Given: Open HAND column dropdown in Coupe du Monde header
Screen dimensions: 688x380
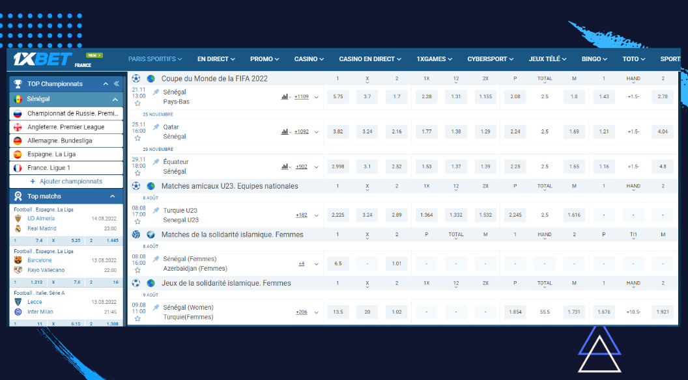Looking at the screenshot, I should tap(633, 79).
